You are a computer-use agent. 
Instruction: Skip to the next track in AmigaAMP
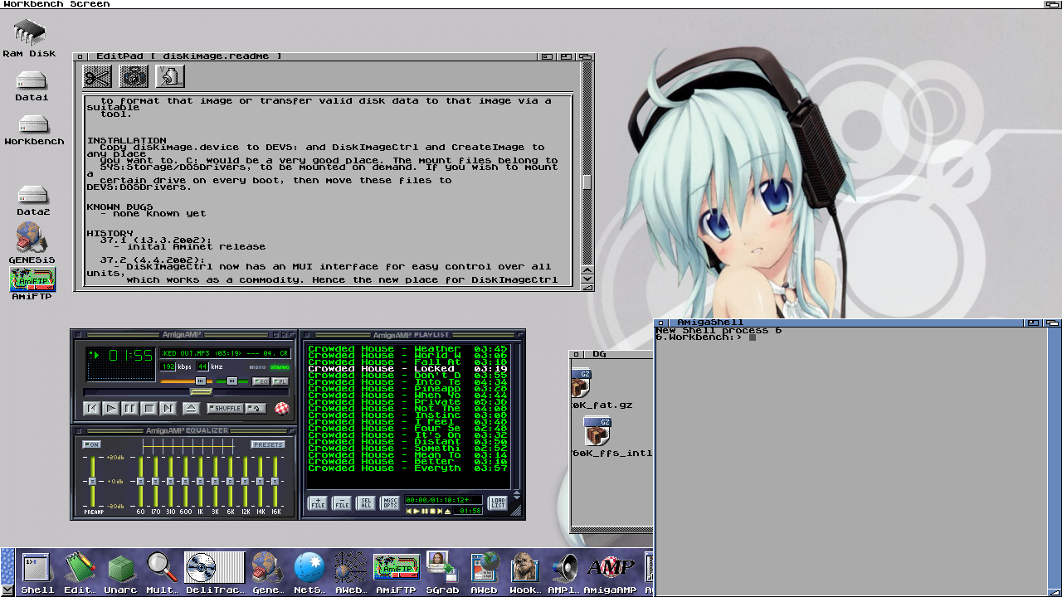168,408
